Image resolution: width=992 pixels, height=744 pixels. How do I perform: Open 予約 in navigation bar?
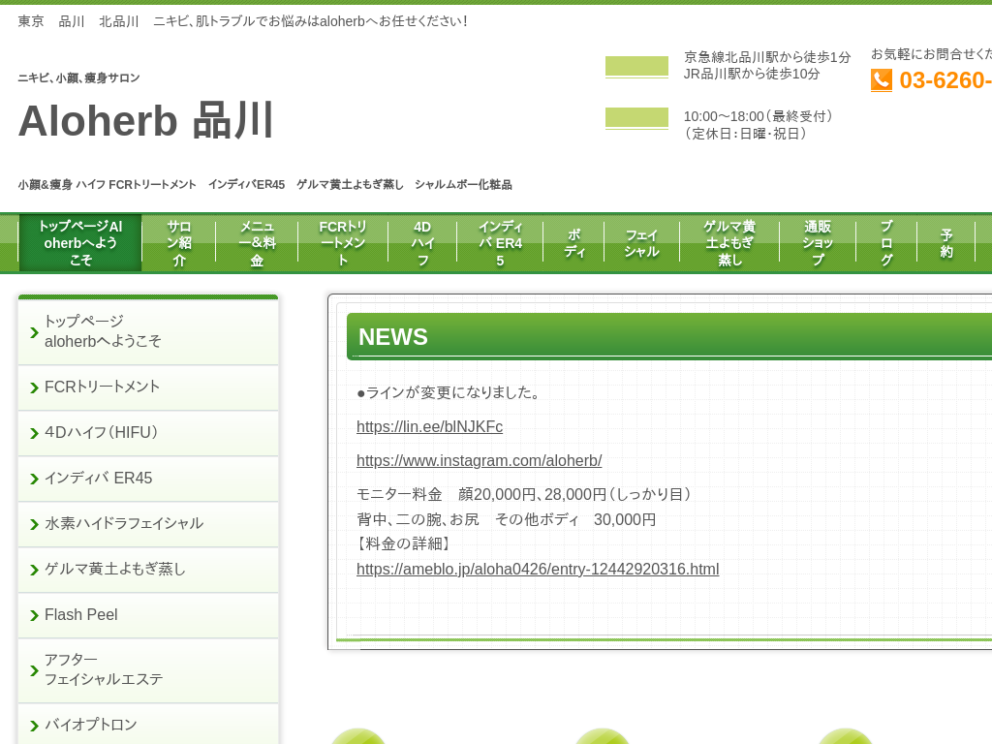[x=945, y=243]
